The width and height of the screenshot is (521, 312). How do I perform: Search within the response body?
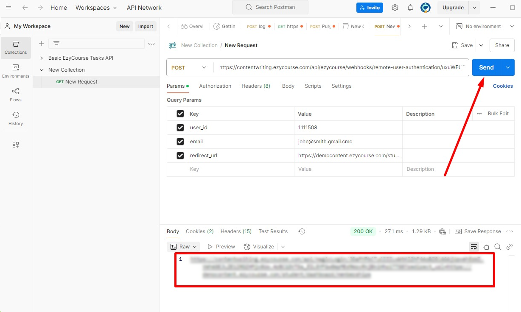coord(498,247)
